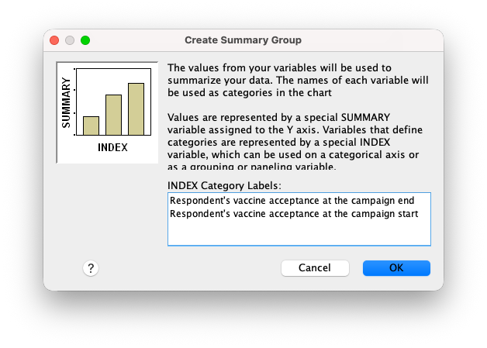487x348 pixels.
Task: Click the green zoom window button
Action: [85, 40]
